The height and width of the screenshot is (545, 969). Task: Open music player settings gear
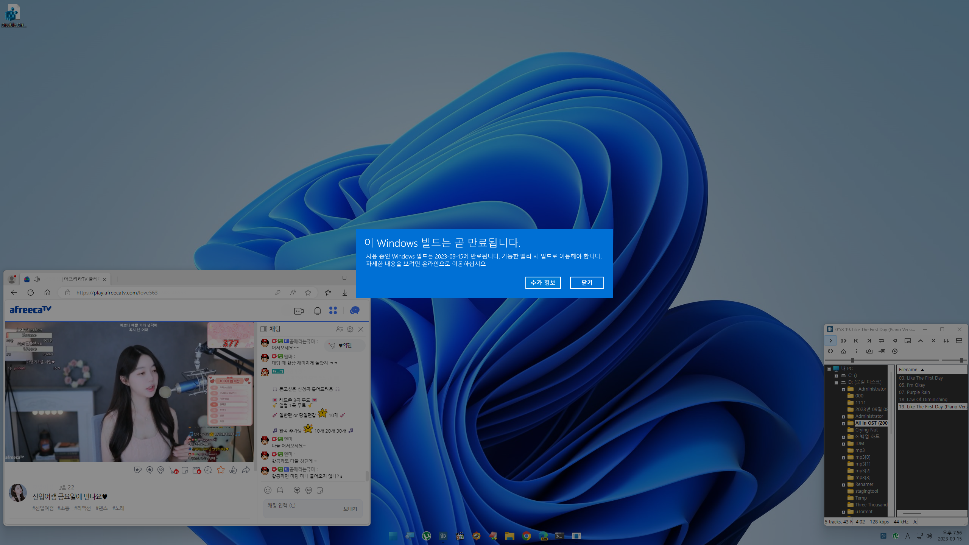click(x=895, y=341)
